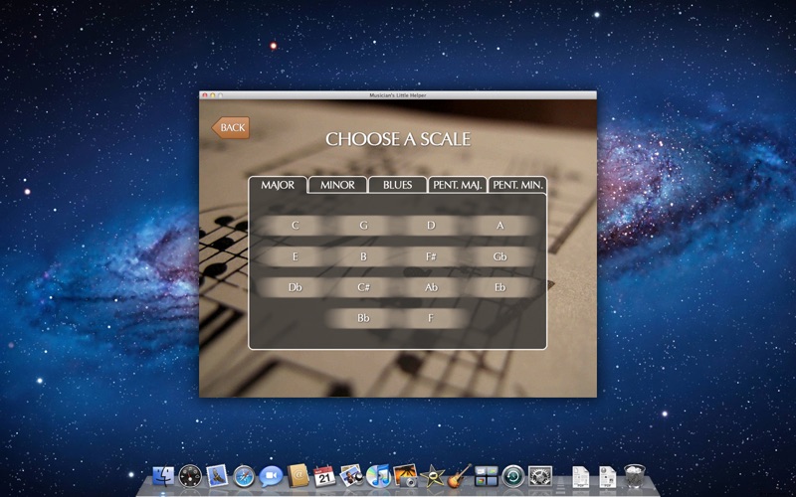Image resolution: width=796 pixels, height=497 pixels.
Task: Pick the C# scale button
Action: [x=363, y=287]
